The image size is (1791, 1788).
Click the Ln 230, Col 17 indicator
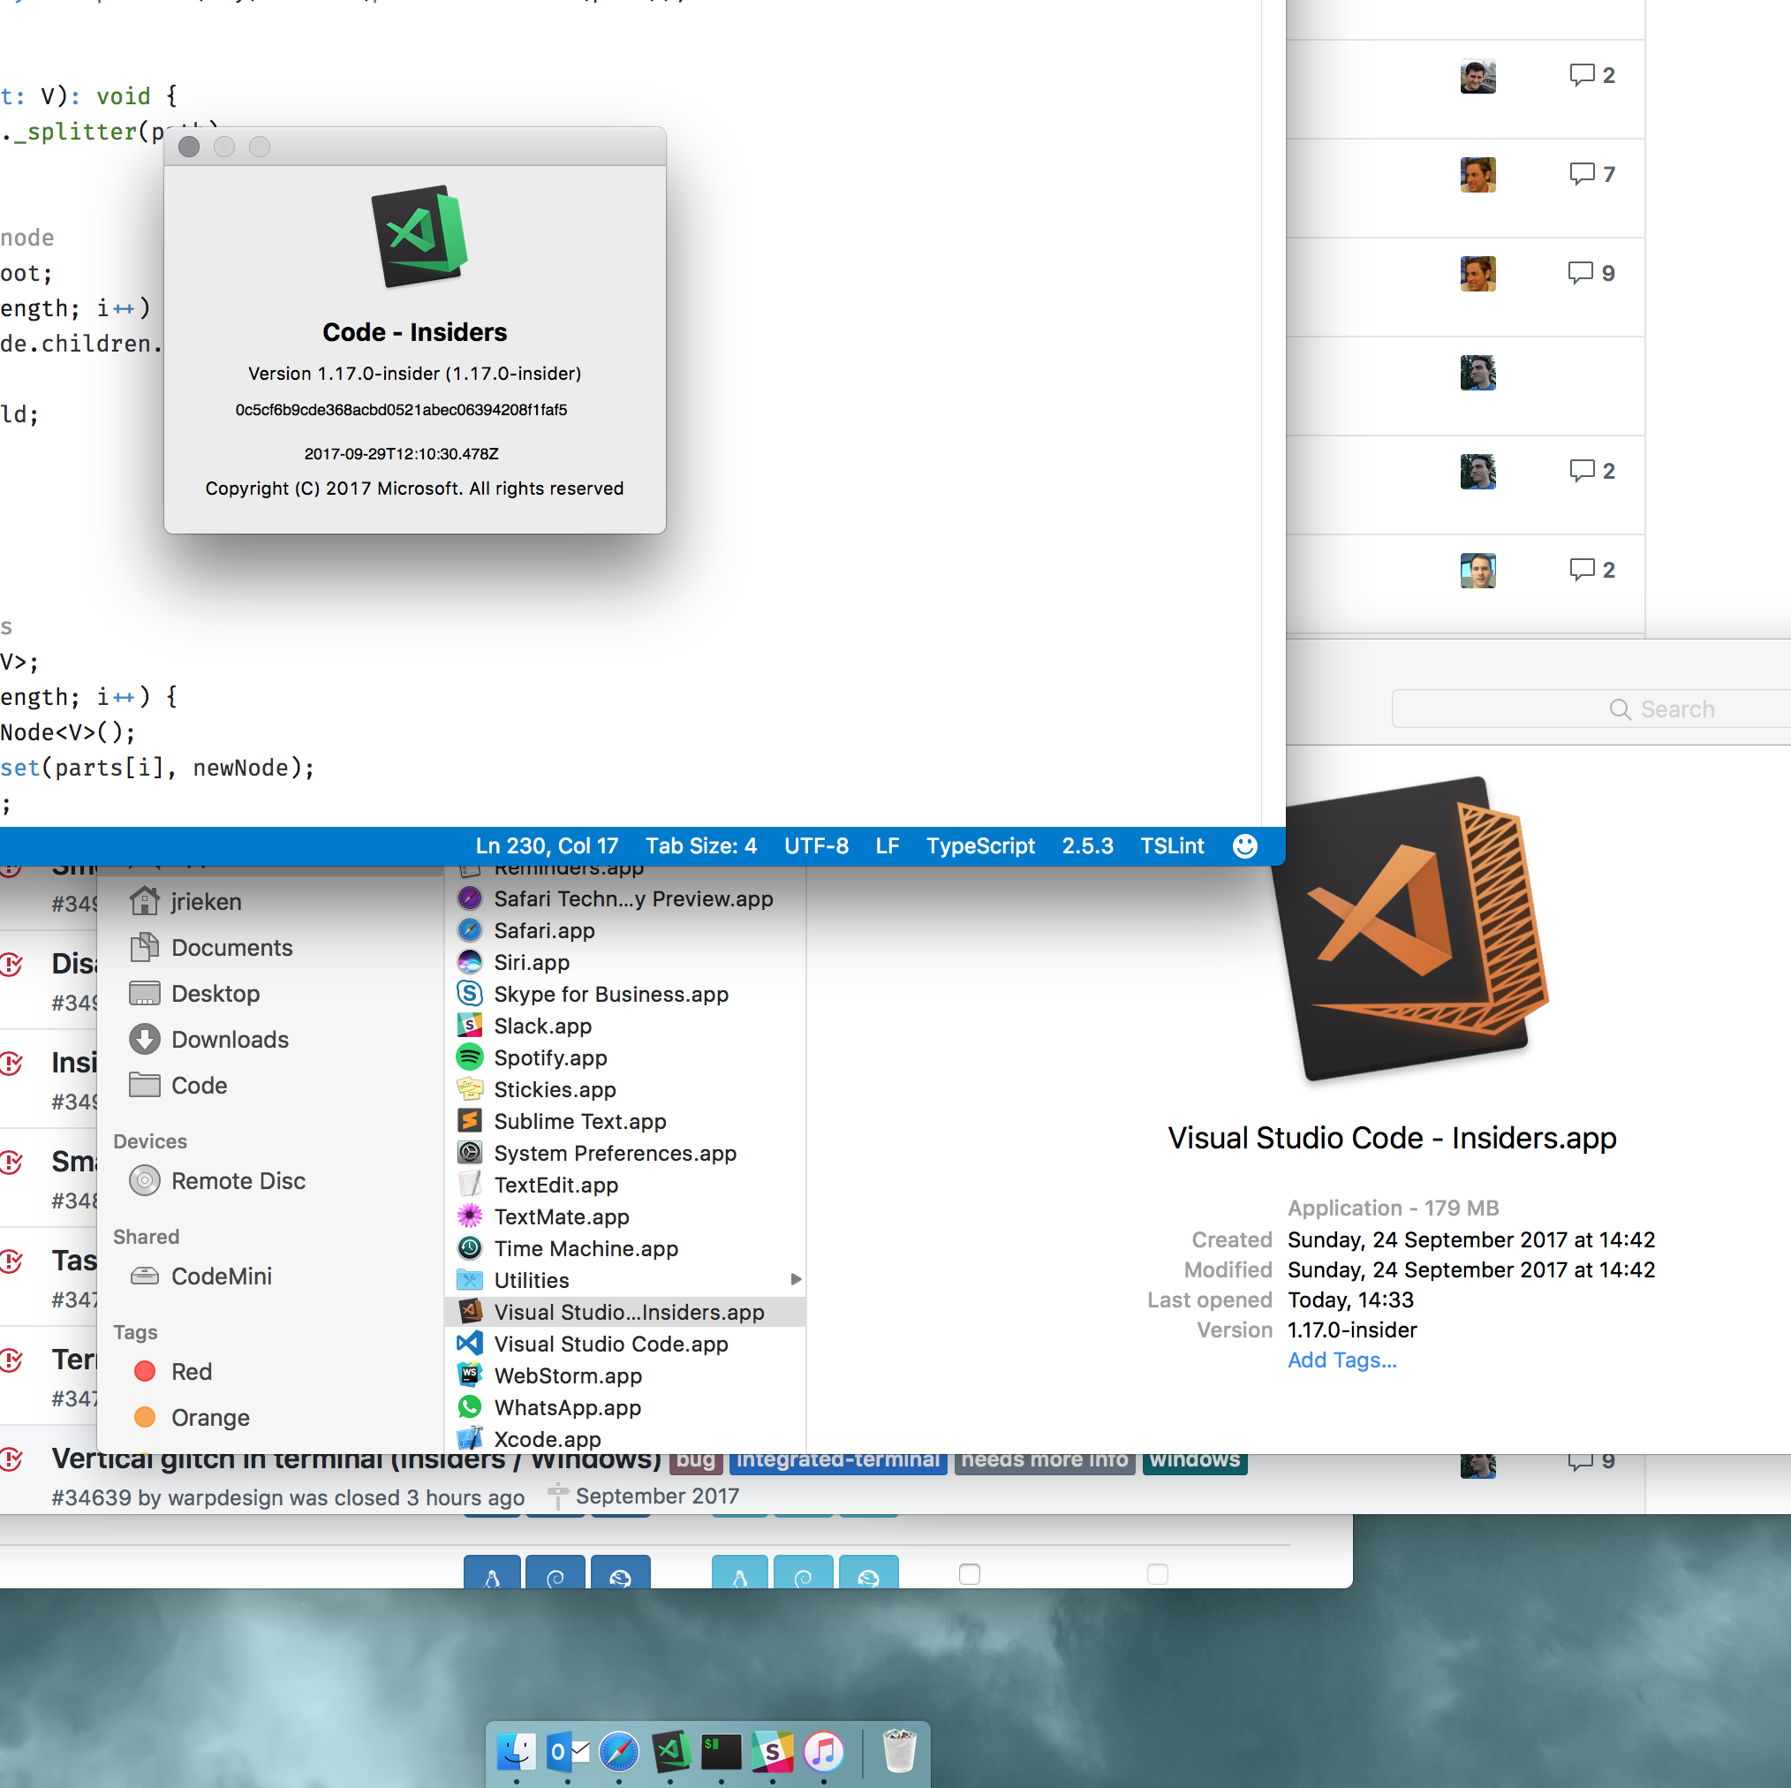(x=546, y=845)
